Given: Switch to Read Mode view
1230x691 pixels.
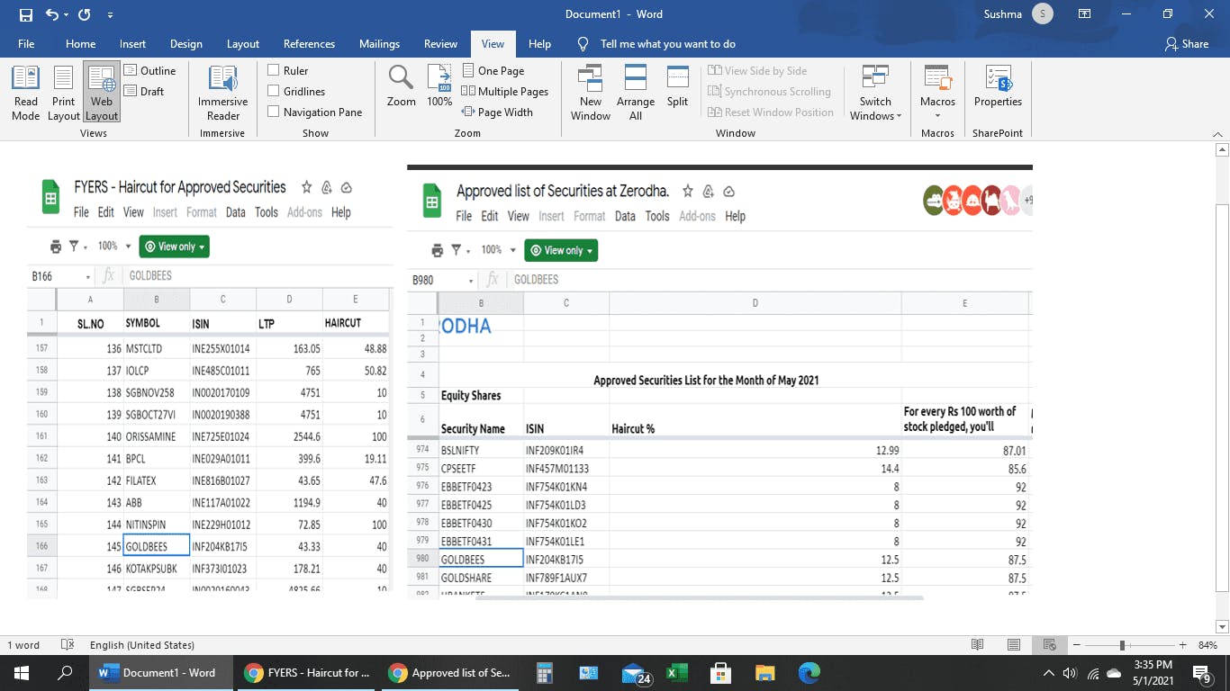Looking at the screenshot, I should click(25, 94).
